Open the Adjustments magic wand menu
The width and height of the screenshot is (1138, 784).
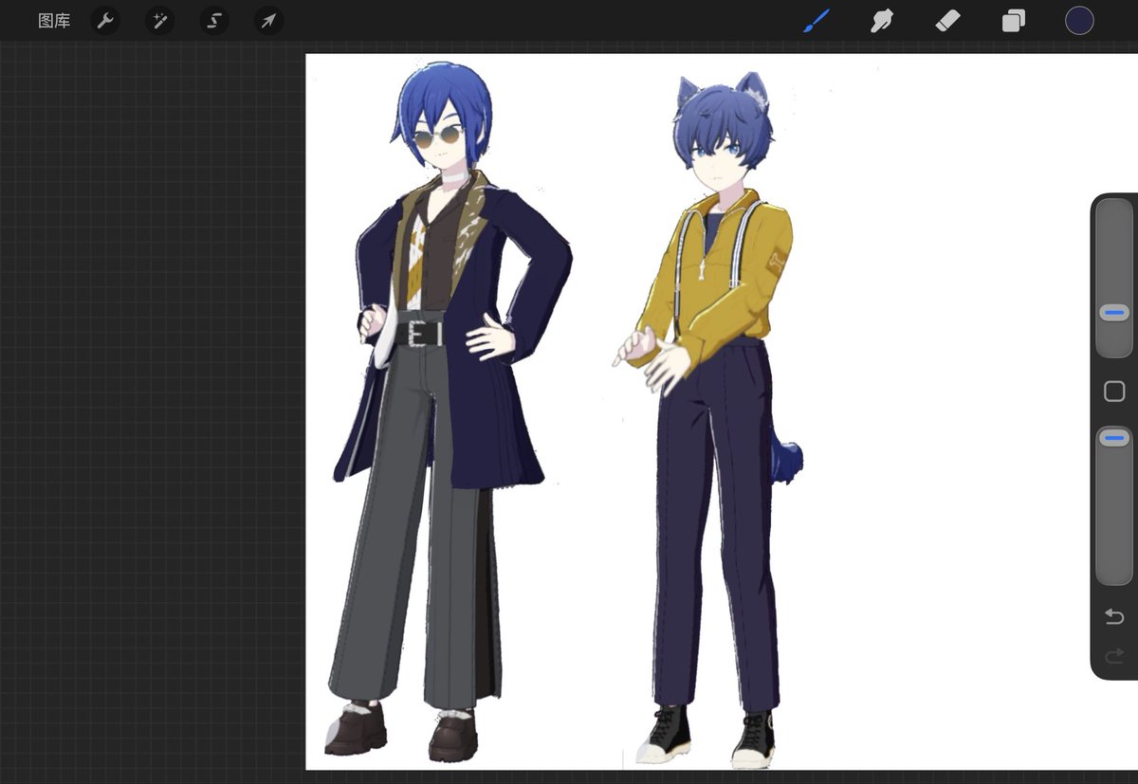(159, 21)
